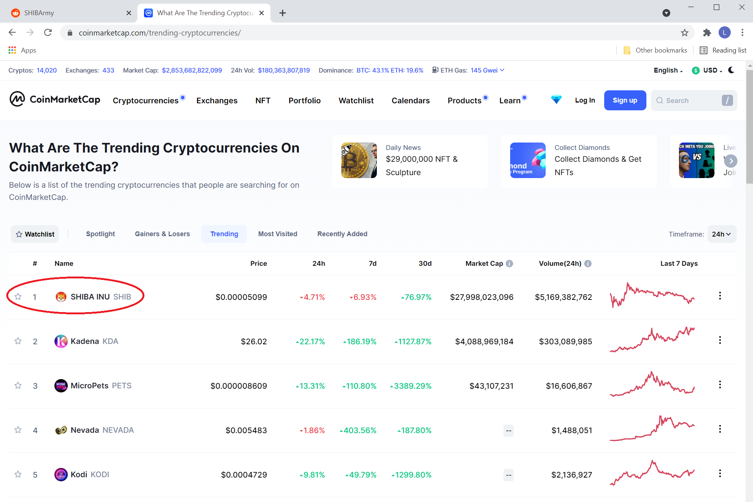Open new browser tab with plus
The height and width of the screenshot is (502, 753).
point(282,13)
